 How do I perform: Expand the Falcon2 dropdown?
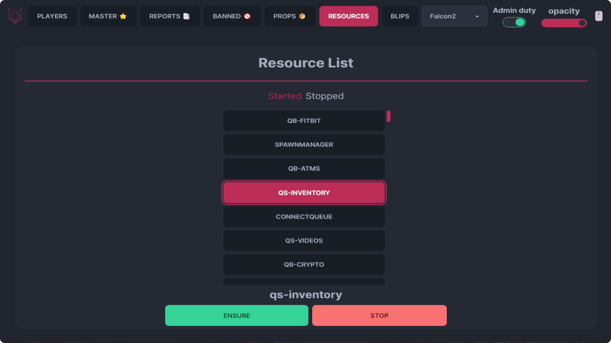click(454, 16)
